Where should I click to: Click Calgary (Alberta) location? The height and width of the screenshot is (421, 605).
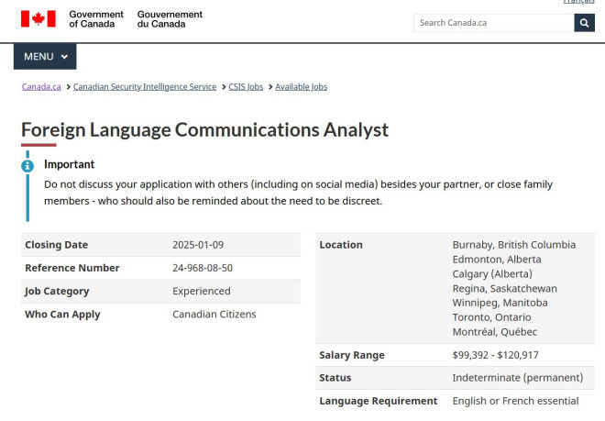point(492,274)
